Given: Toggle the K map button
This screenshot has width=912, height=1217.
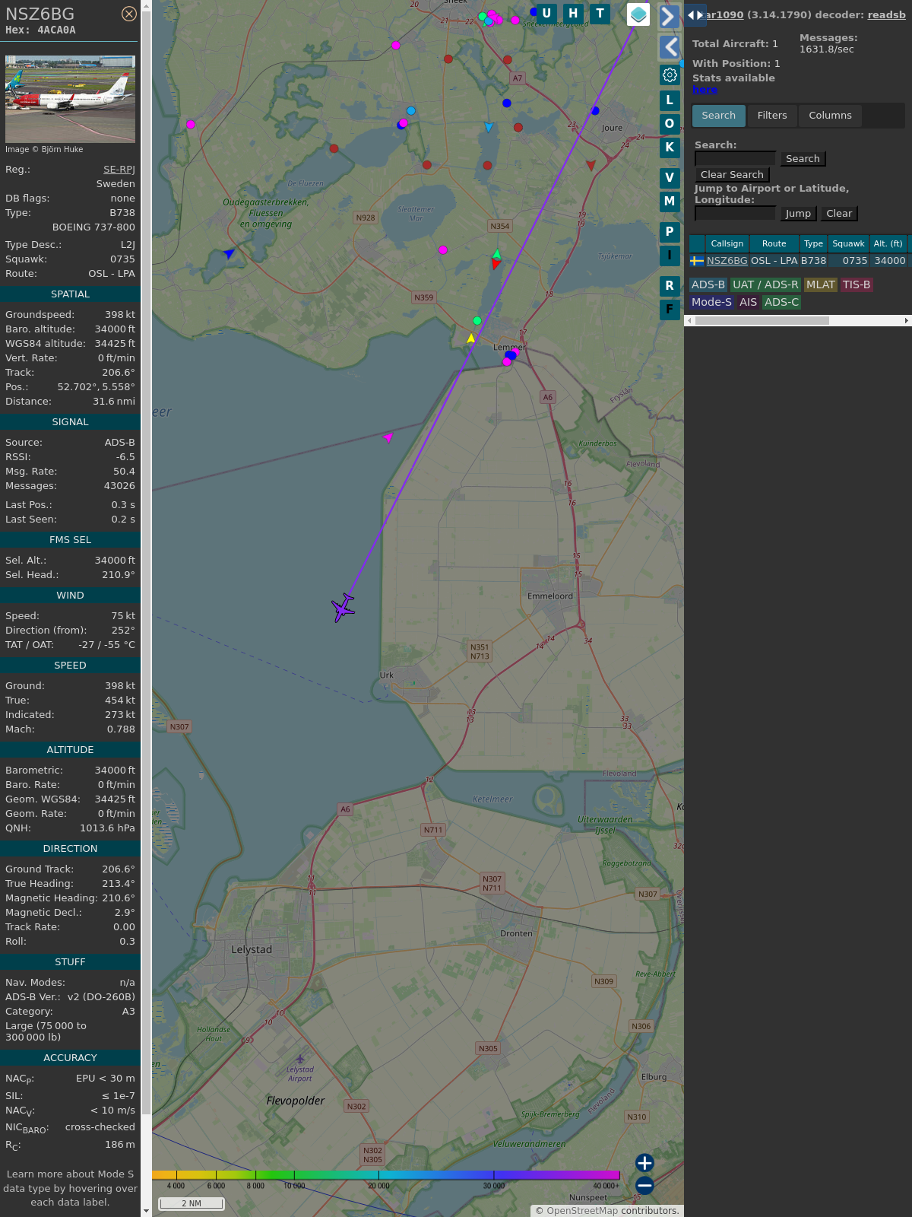Looking at the screenshot, I should (670, 148).
